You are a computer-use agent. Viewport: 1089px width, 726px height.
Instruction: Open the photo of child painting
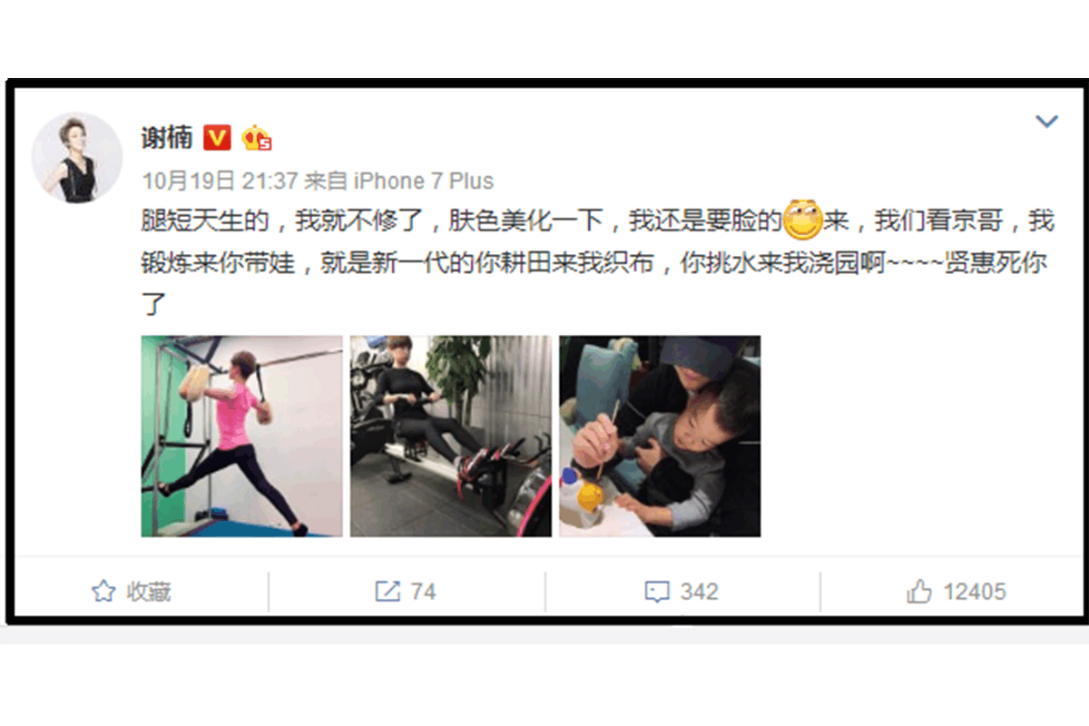pyautogui.click(x=660, y=437)
